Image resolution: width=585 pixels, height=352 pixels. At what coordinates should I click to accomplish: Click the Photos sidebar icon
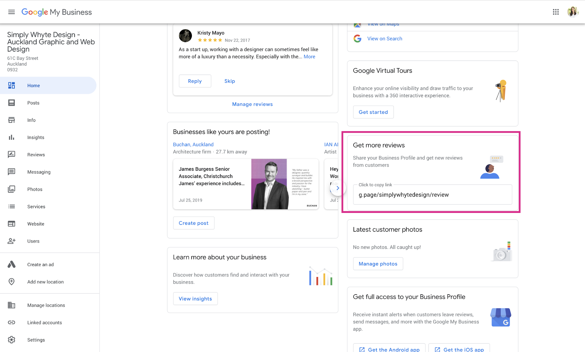point(11,189)
